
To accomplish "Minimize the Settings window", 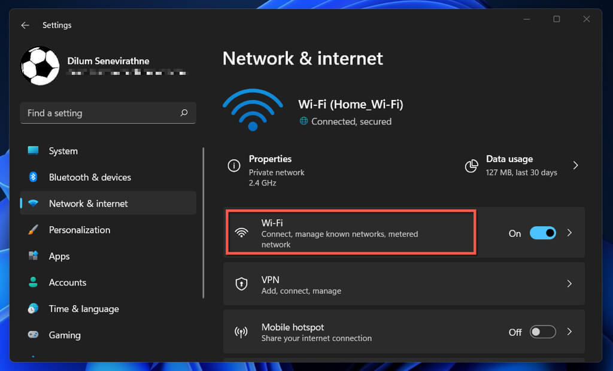I will (x=527, y=19).
